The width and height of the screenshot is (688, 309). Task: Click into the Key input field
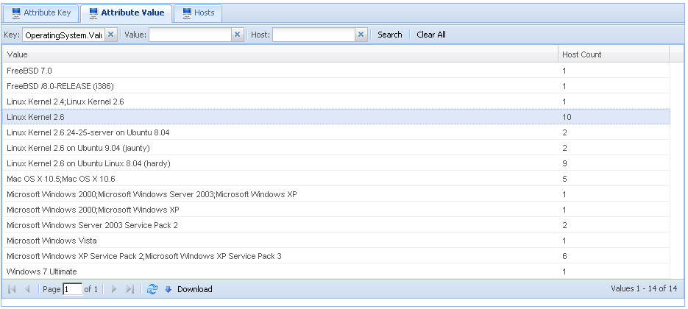[63, 35]
